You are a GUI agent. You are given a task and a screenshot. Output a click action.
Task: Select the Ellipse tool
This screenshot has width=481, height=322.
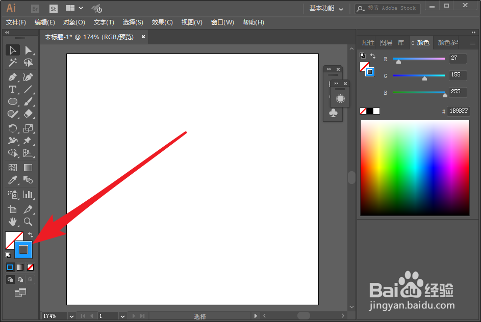point(13,101)
